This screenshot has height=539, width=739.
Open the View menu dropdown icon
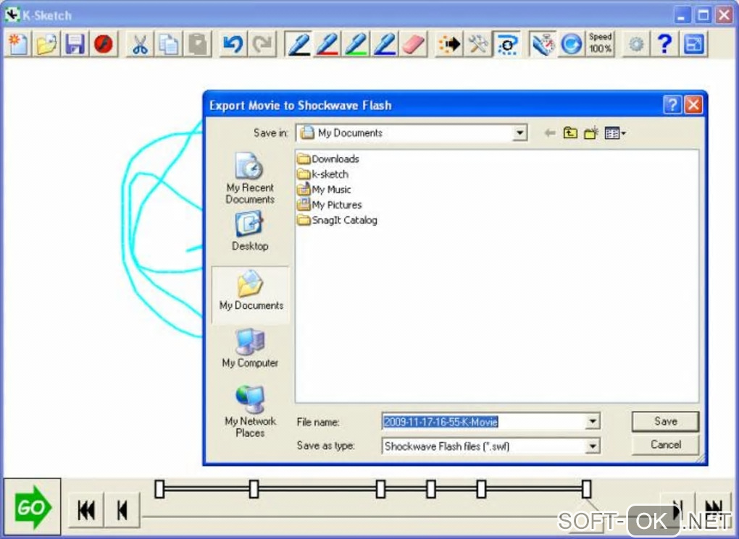click(615, 133)
